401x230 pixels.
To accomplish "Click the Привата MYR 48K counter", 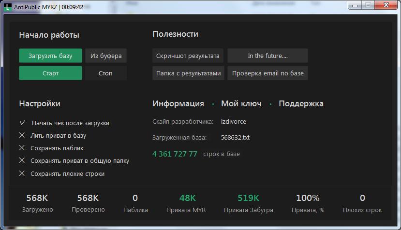I will coord(186,203).
